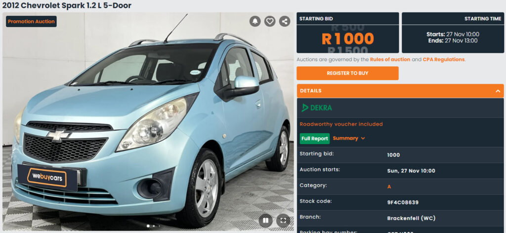
Task: Open CPA Regulations link
Action: point(444,60)
